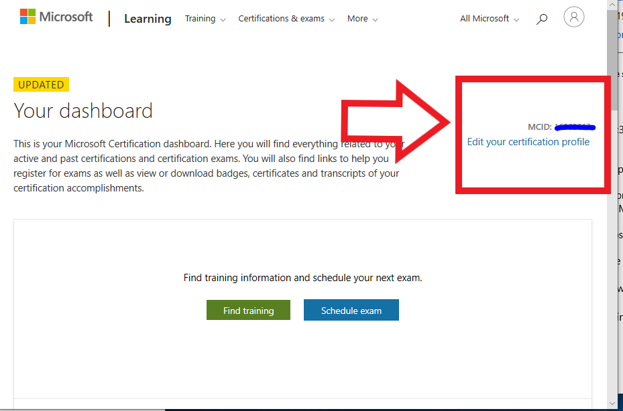Open the account profile avatar icon
Screen dimensions: 623x411
574,17
